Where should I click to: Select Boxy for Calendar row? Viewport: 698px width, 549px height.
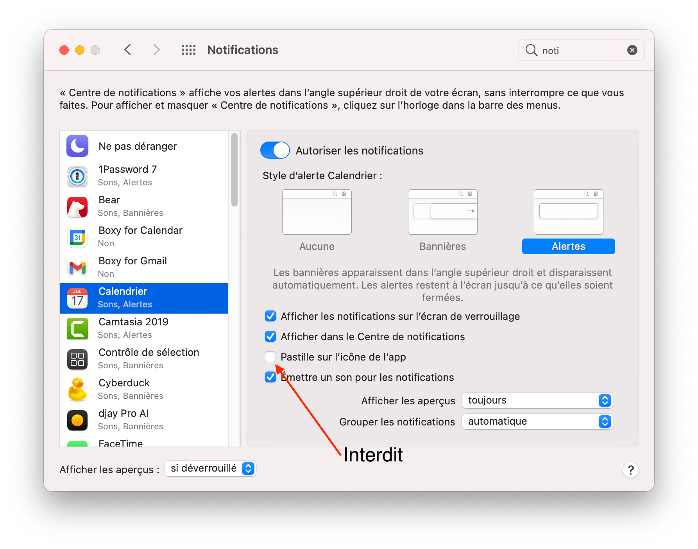(144, 237)
